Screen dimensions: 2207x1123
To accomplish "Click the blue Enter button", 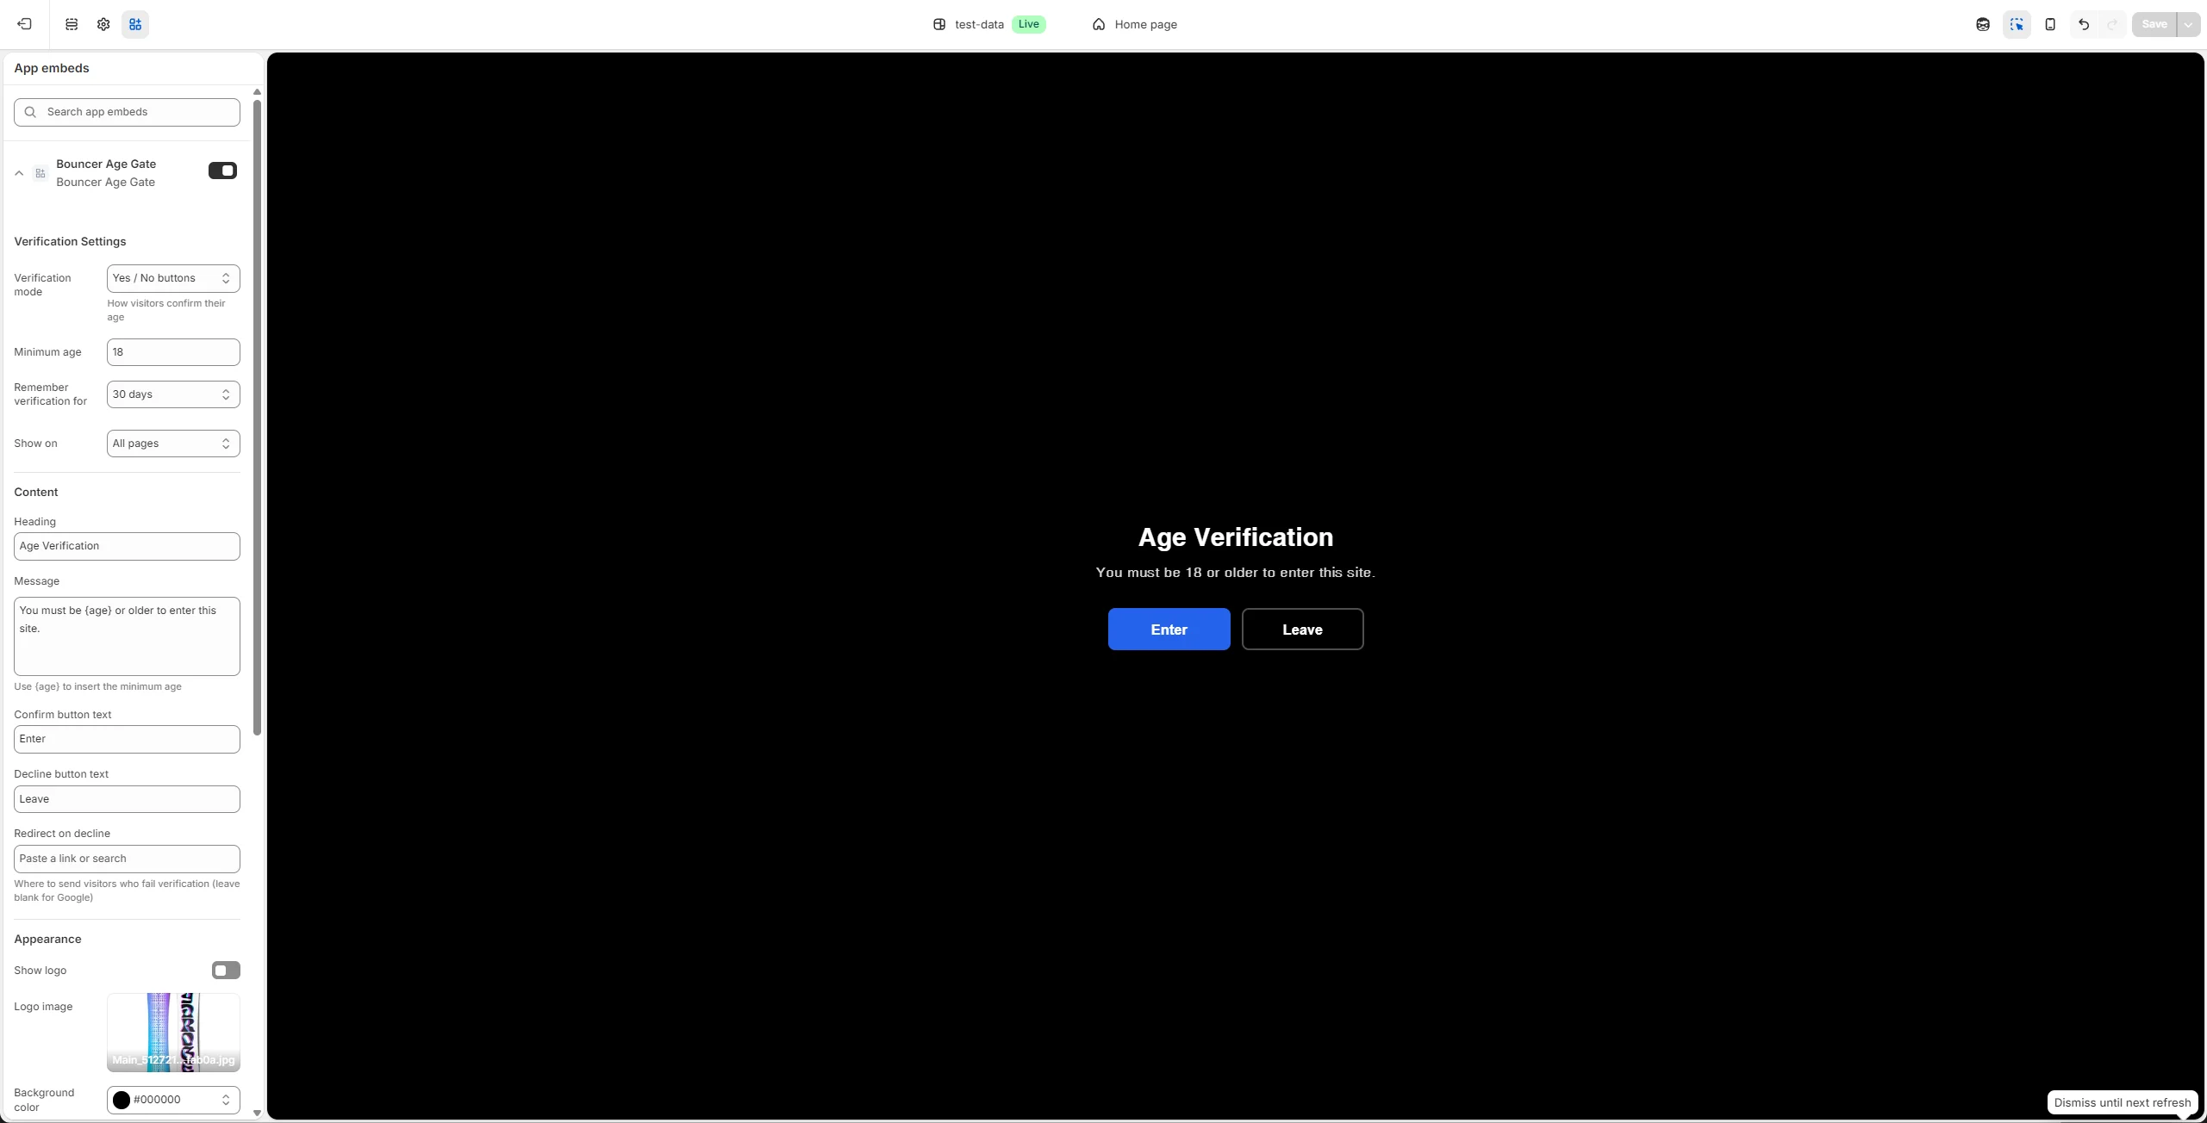I will [1169, 630].
